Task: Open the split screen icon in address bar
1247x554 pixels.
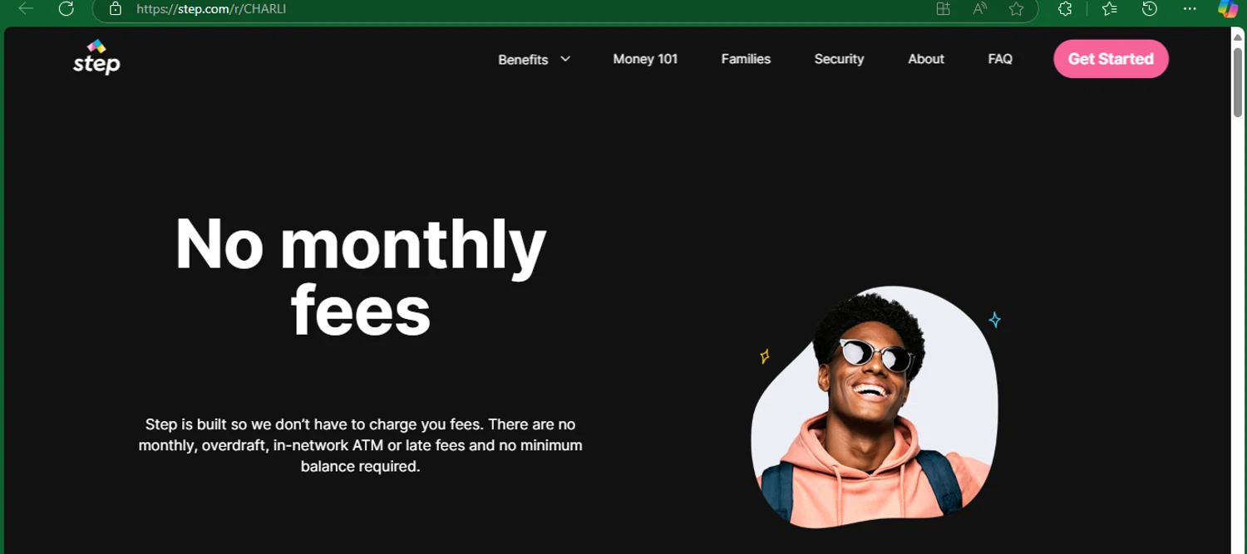Action: (943, 9)
